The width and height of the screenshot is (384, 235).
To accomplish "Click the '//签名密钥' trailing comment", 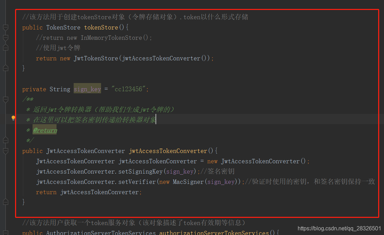I will click(218, 171).
